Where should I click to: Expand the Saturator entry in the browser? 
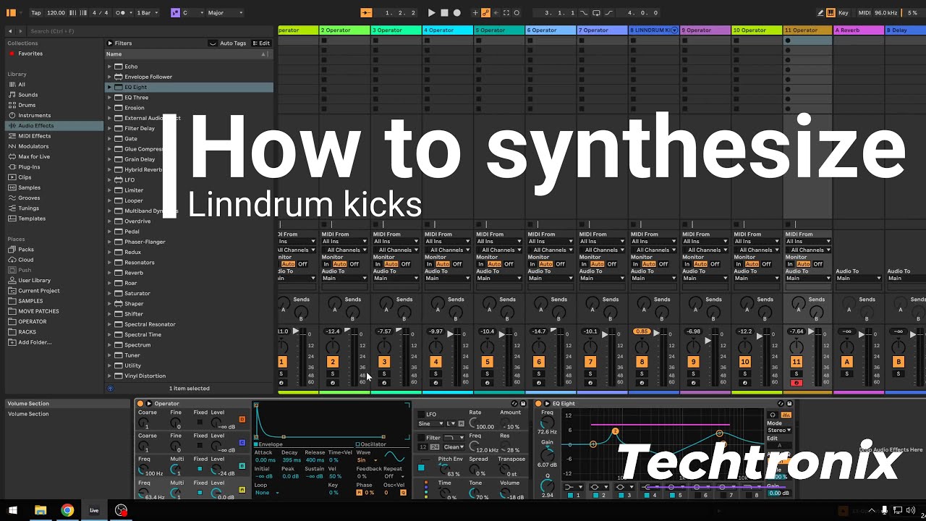tap(109, 293)
